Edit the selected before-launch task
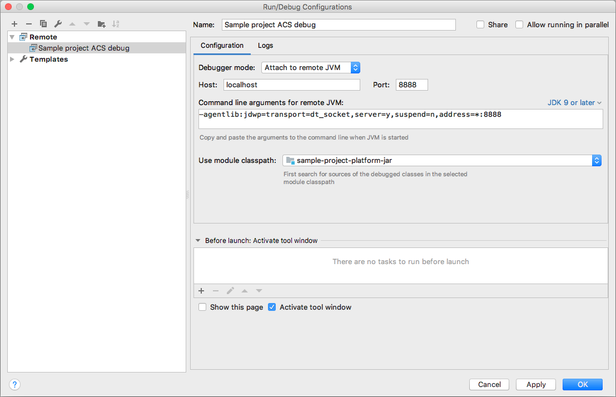Image resolution: width=616 pixels, height=397 pixels. point(230,290)
